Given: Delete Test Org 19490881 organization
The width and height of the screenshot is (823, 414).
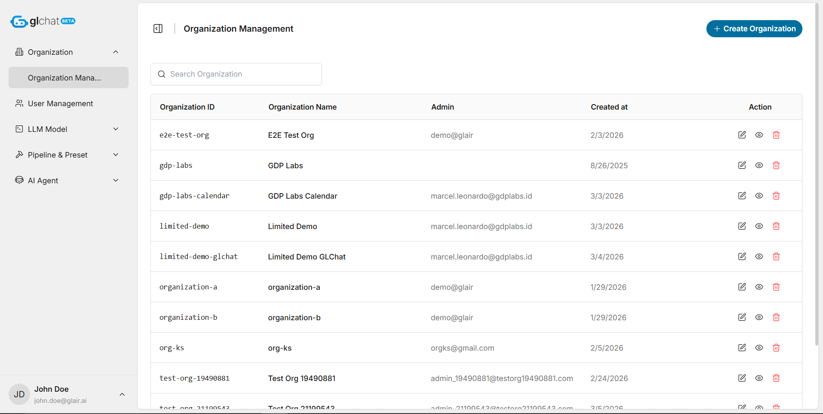Looking at the screenshot, I should [x=776, y=378].
